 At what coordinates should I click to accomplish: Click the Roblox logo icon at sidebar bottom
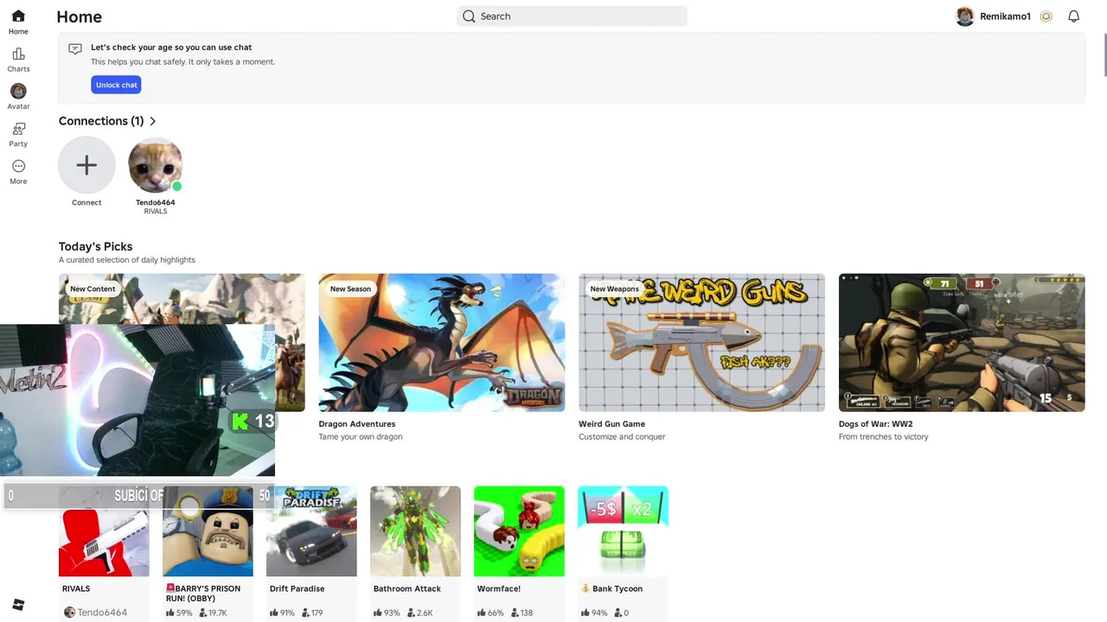coord(18,605)
